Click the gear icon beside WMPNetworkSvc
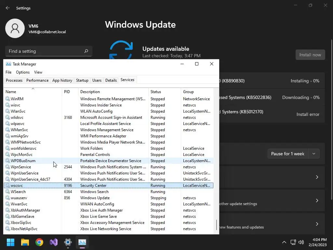Screen dimensions: 333x250 (7, 142)
